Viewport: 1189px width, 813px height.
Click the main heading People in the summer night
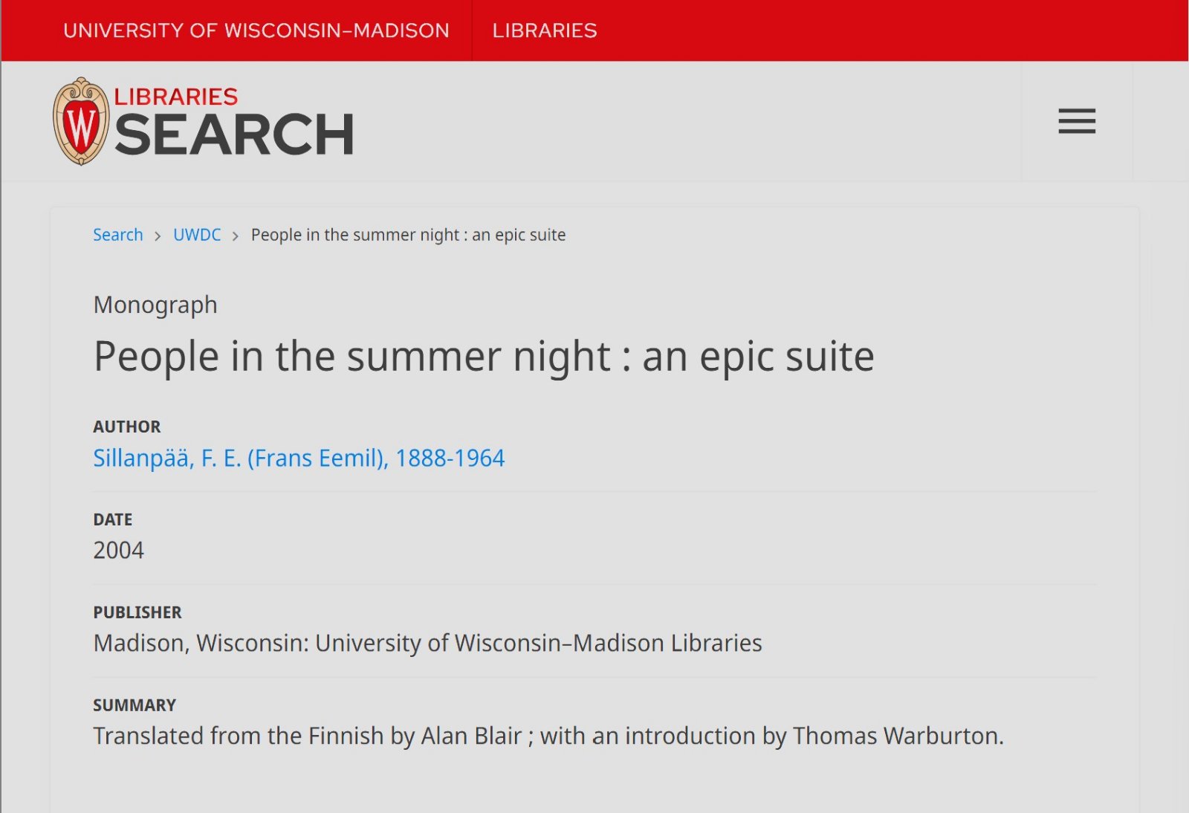click(x=484, y=357)
